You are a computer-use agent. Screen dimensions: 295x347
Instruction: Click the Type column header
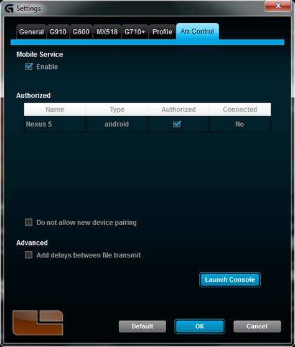(117, 109)
